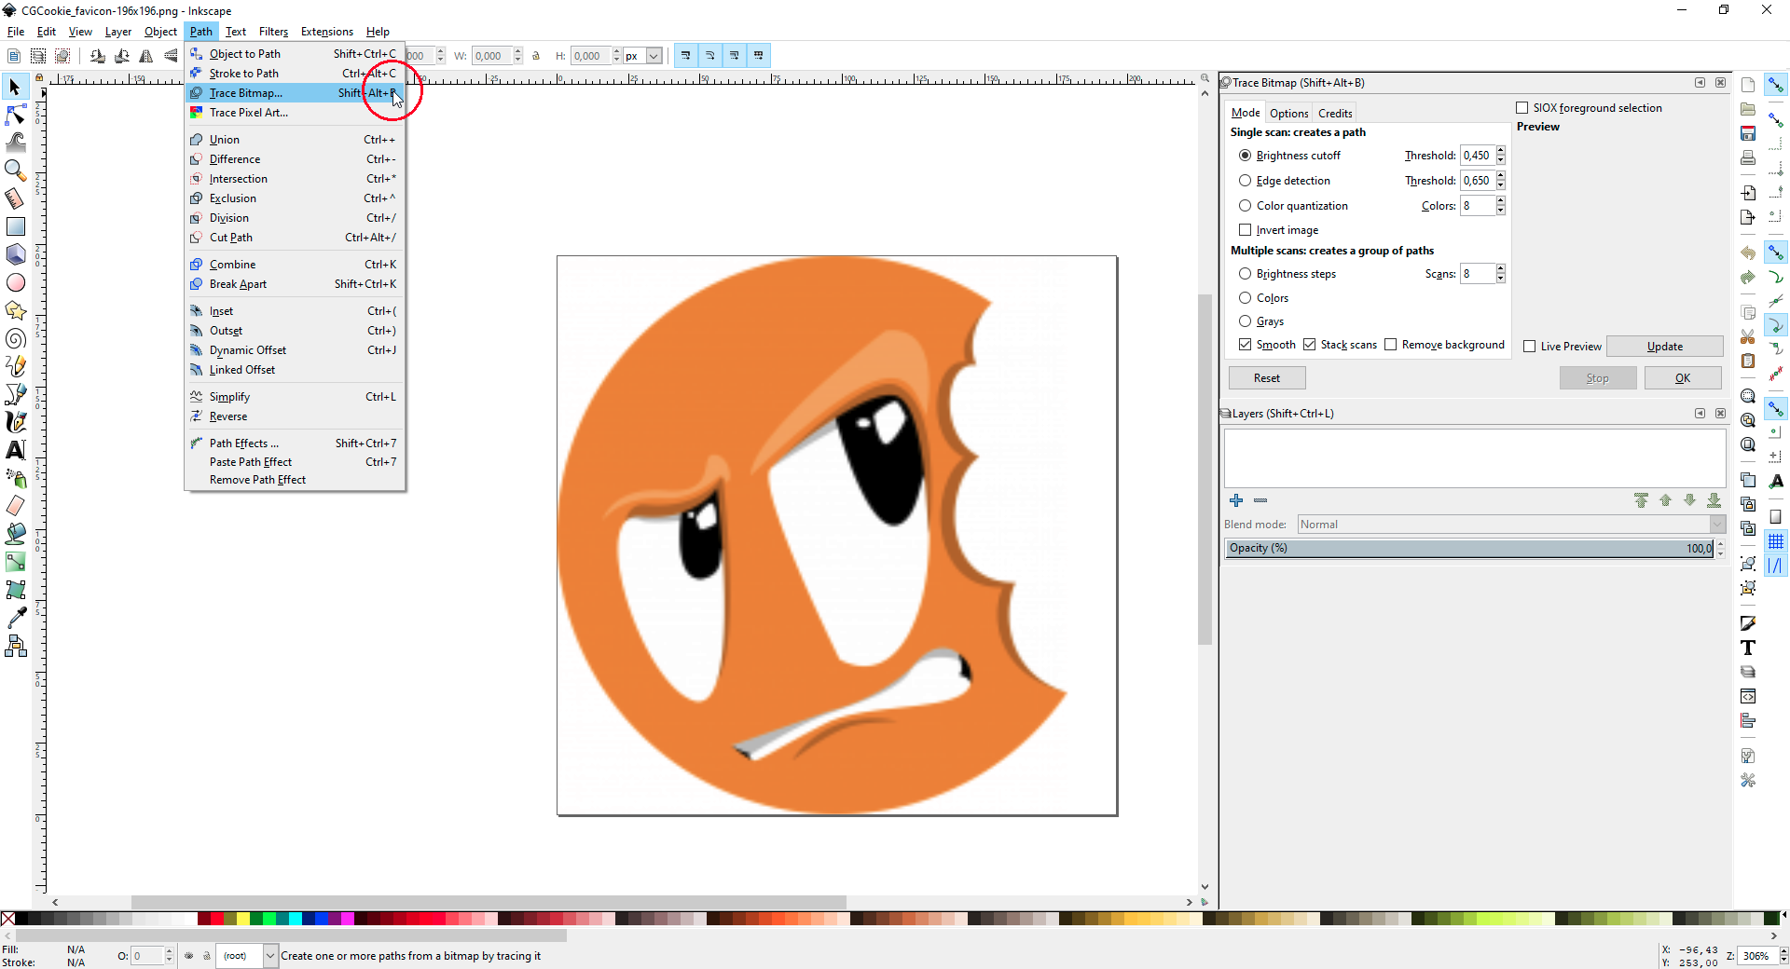Viewport: 1790px width, 969px height.
Task: Delete the current layer with minus icon
Action: (1260, 500)
